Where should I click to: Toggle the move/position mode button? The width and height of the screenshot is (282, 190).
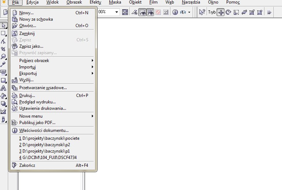pyautogui.click(x=221, y=12)
